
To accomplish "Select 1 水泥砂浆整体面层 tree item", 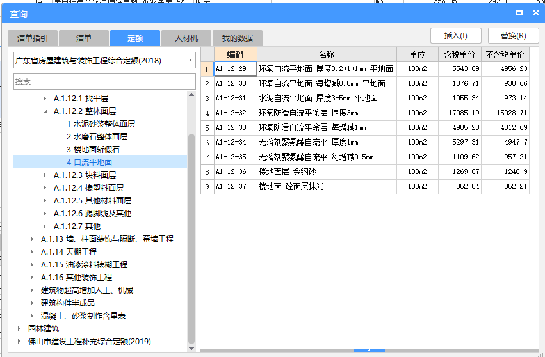I will (x=101, y=124).
